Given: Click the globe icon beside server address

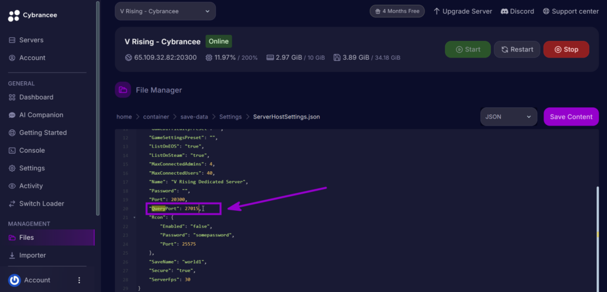Looking at the screenshot, I should point(129,57).
